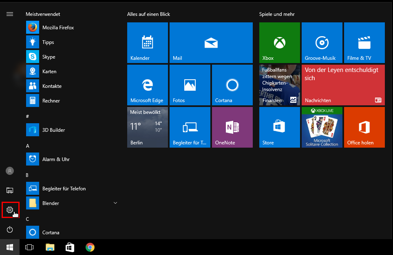Open File Explorer icon in Start sidebar
Image resolution: width=393 pixels, height=255 pixels.
10,190
